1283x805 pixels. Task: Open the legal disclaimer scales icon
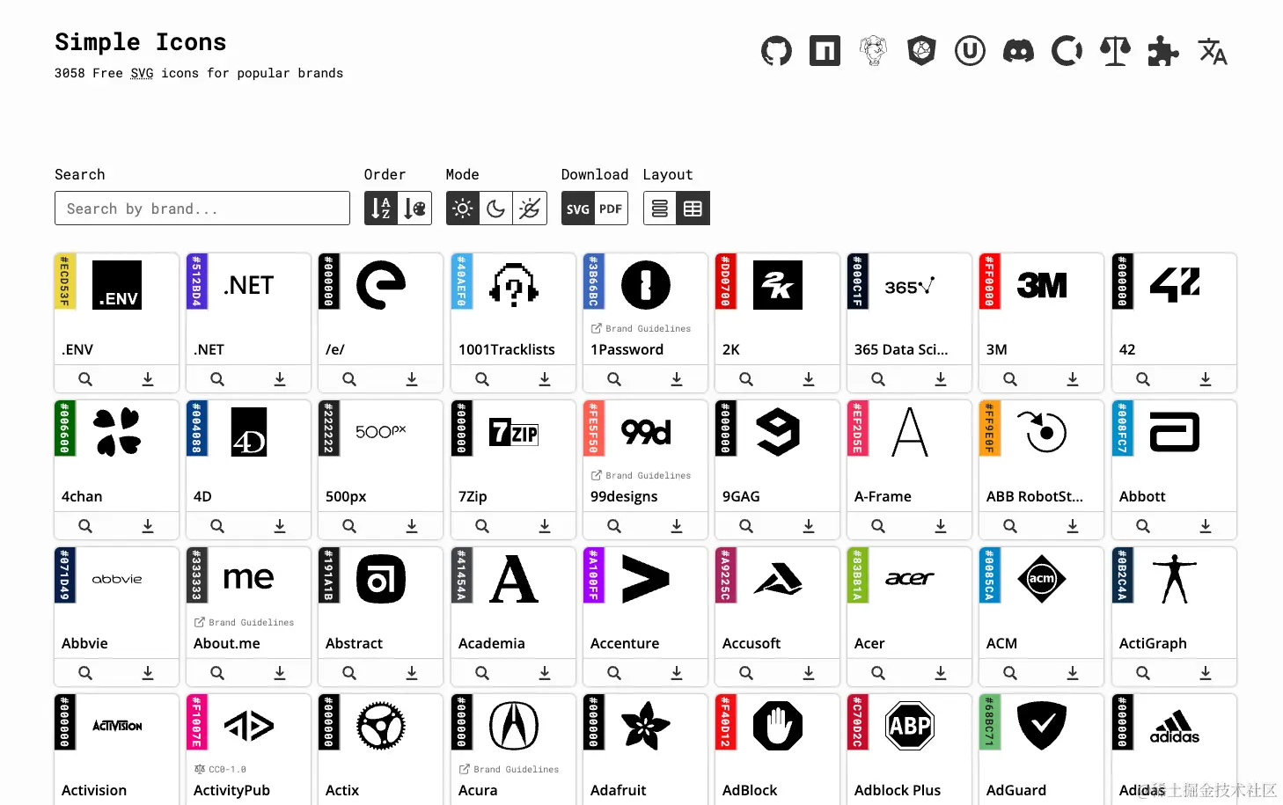(x=1115, y=51)
